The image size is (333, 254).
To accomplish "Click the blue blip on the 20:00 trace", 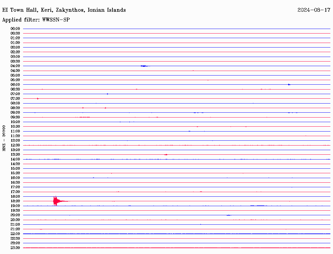I will [229, 215].
